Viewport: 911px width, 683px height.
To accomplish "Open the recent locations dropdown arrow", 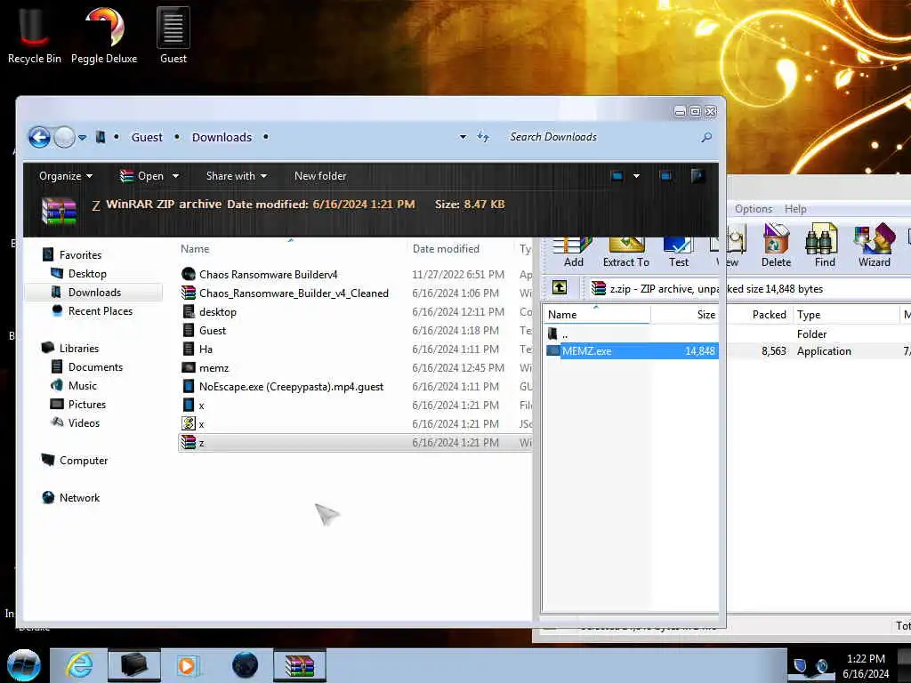I will (83, 138).
